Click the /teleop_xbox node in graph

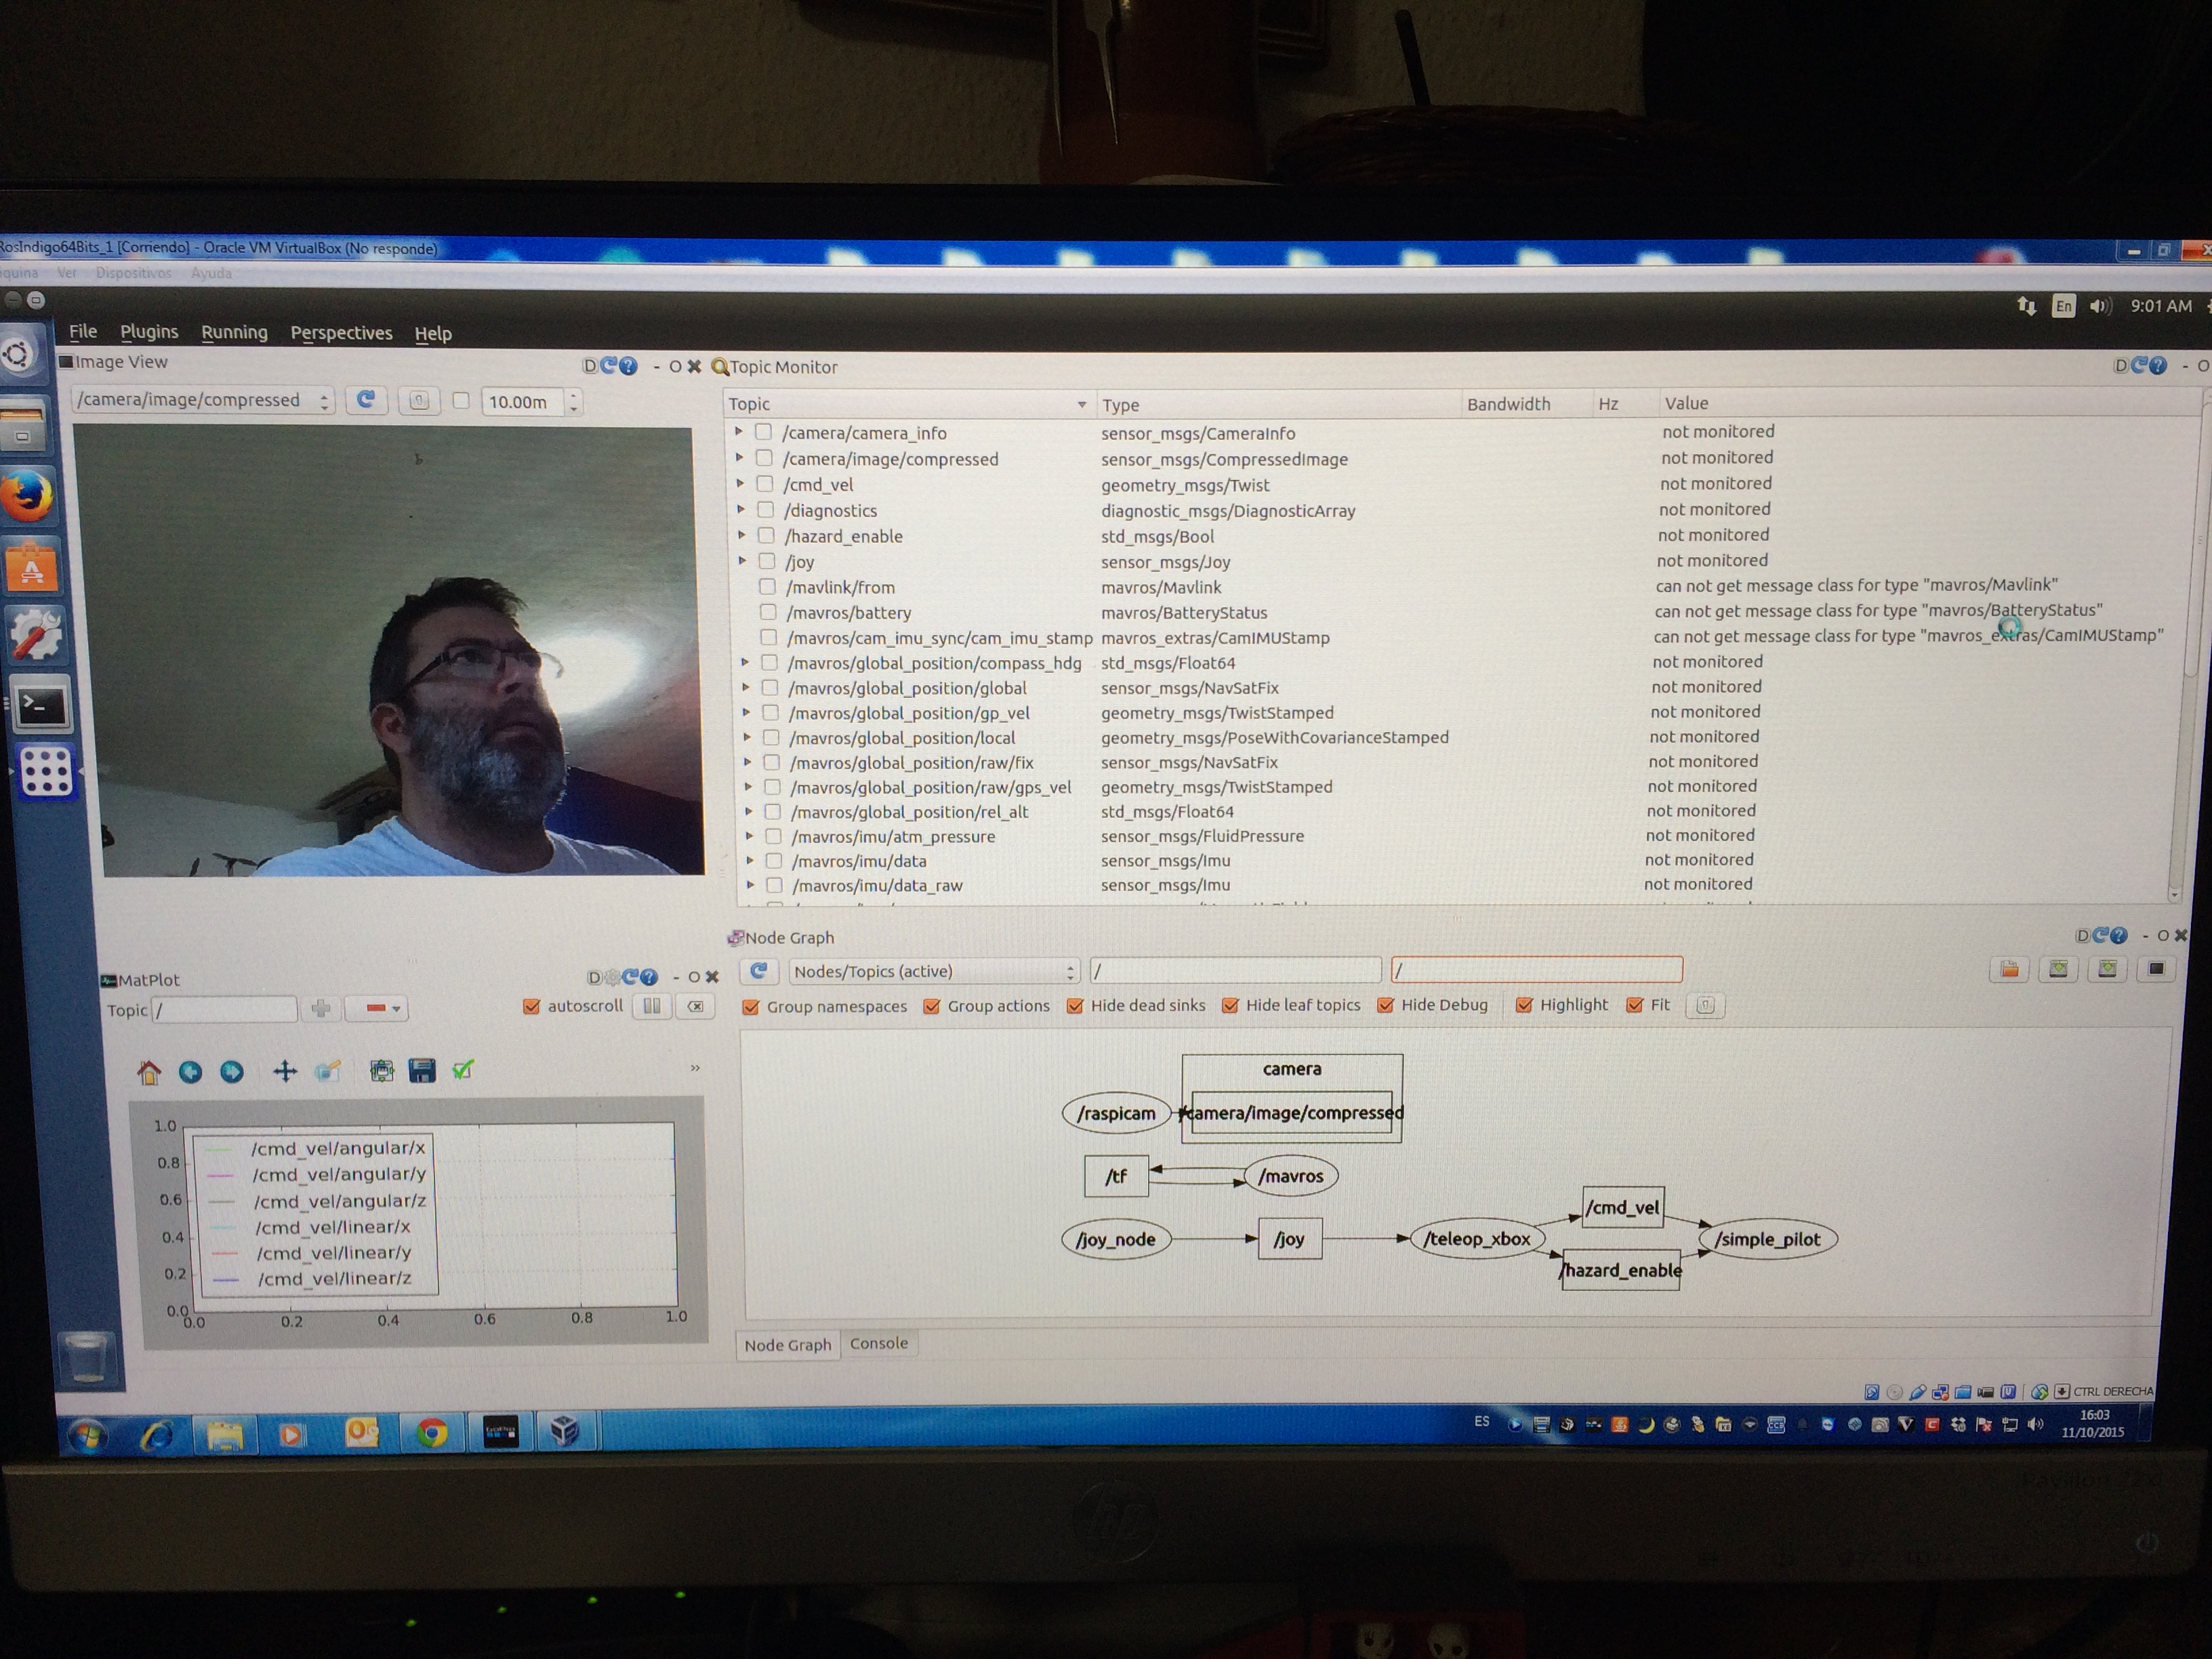[1477, 1239]
